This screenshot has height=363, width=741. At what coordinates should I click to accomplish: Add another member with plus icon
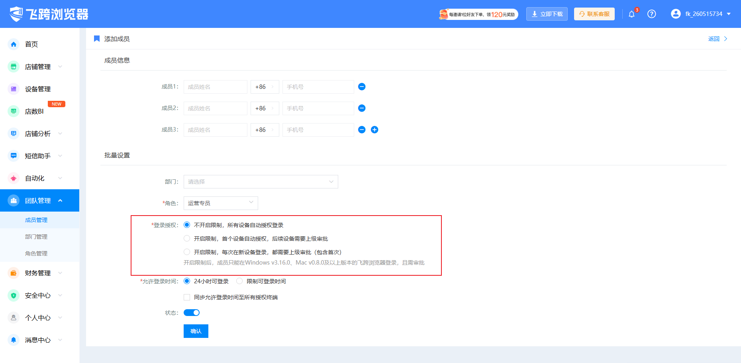374,130
